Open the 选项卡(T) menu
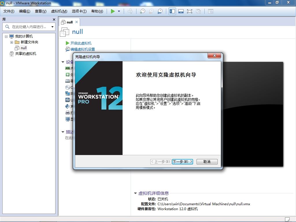This screenshot has width=296, height=222. click(79, 11)
